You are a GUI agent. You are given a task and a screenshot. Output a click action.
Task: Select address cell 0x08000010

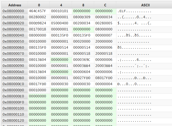click(x=15, y=17)
